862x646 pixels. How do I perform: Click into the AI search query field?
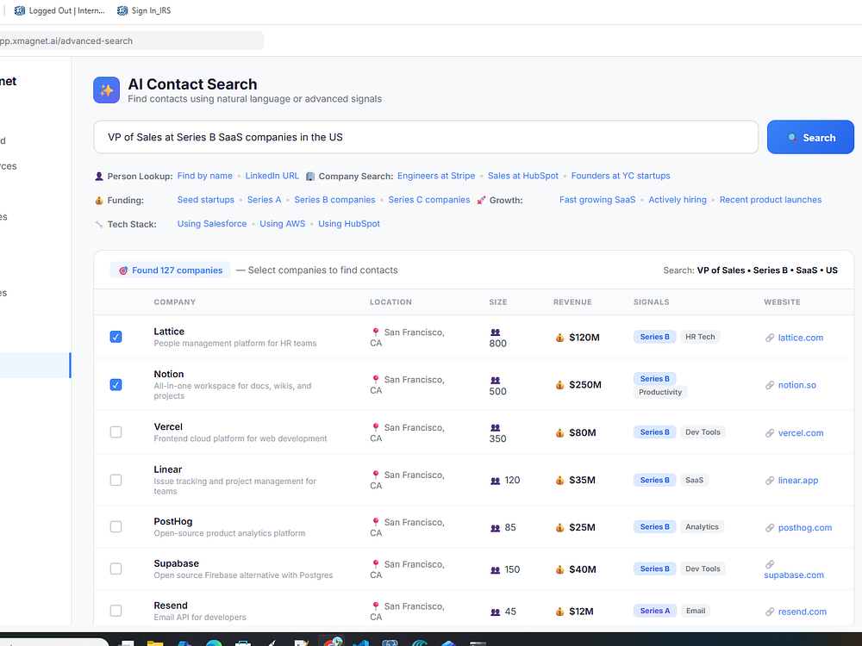click(x=426, y=137)
